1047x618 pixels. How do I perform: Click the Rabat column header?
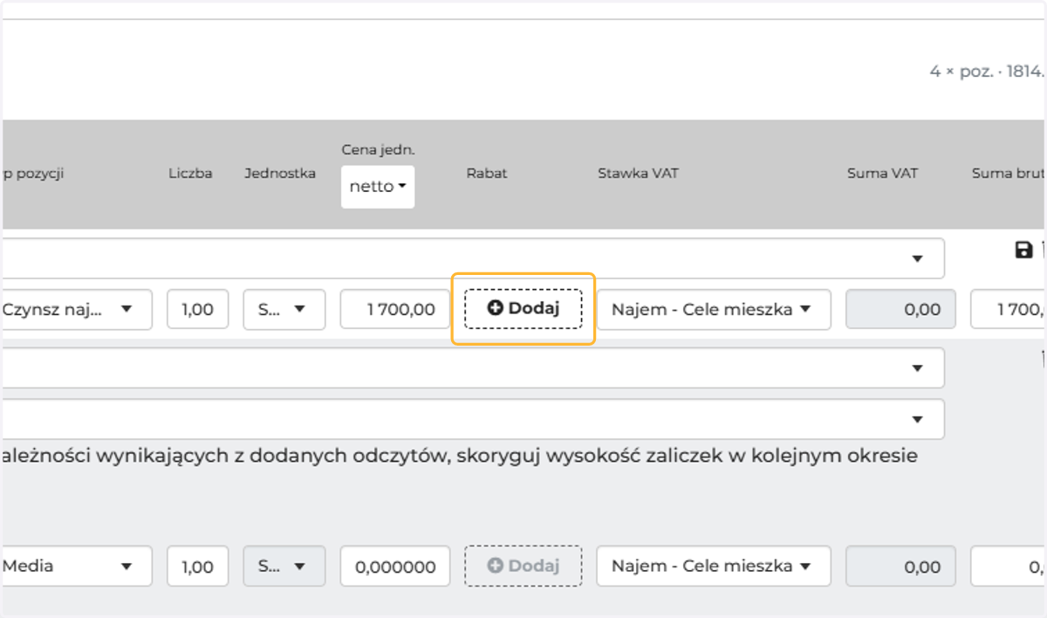point(487,173)
